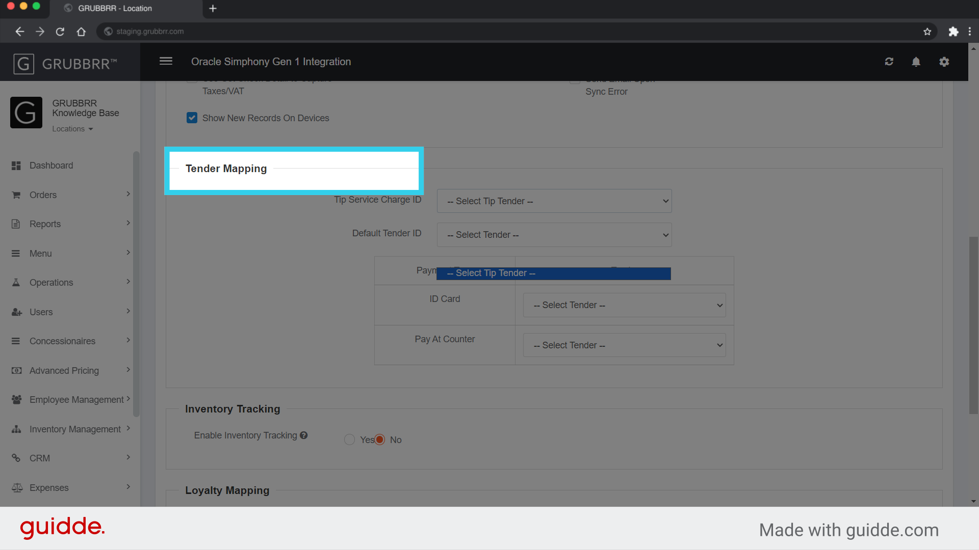
Task: Click the sidebar scrollbar thumb
Action: [136, 284]
